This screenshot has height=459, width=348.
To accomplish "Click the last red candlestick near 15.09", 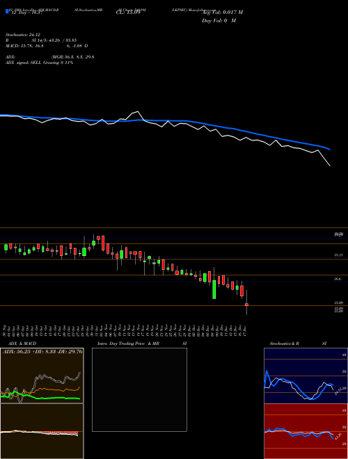I will coord(246,305).
